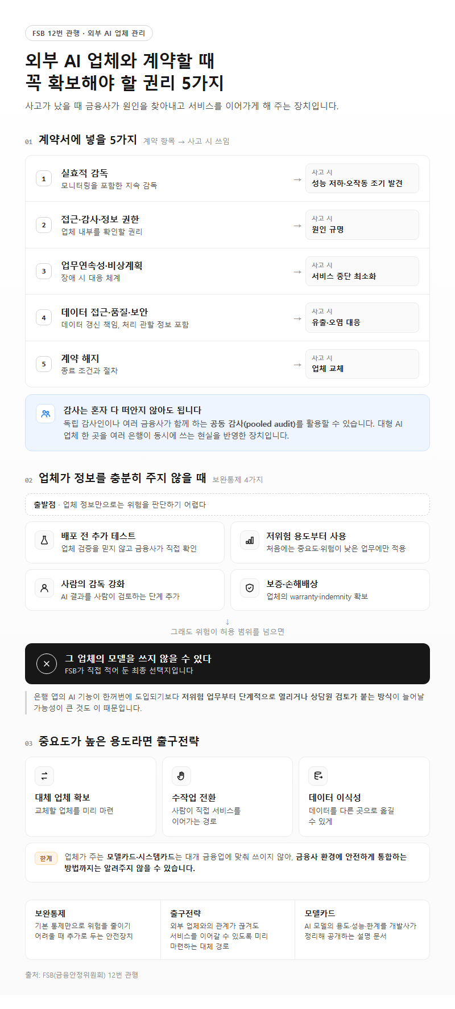Click number badge 4 beside 데이터 접근·품질·보안
The image size is (455, 1009).
click(x=44, y=318)
